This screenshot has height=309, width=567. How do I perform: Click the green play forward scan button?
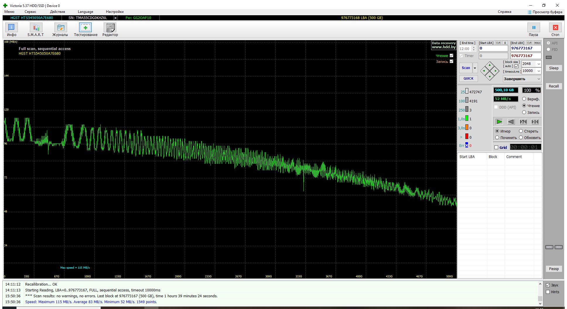coord(499,122)
